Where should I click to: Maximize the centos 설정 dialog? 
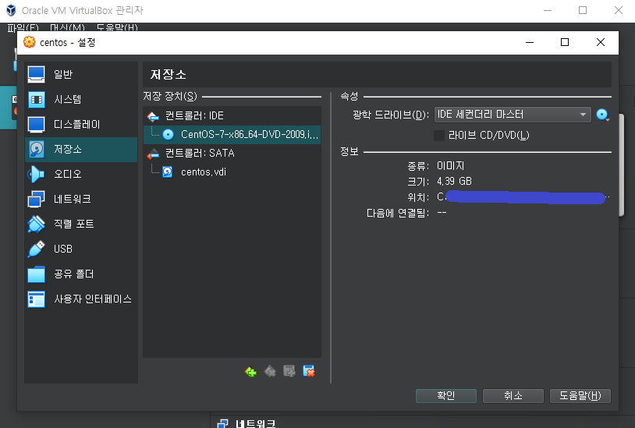565,42
